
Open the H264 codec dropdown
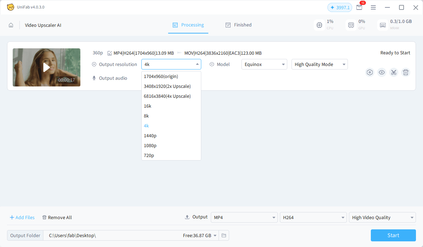(313, 217)
